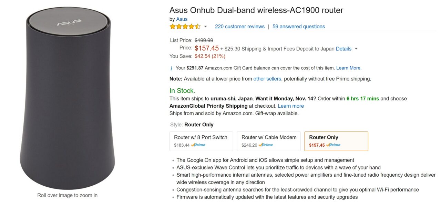Open the 220 customer reviews link
This screenshot has width=441, height=206.
[x=239, y=27]
